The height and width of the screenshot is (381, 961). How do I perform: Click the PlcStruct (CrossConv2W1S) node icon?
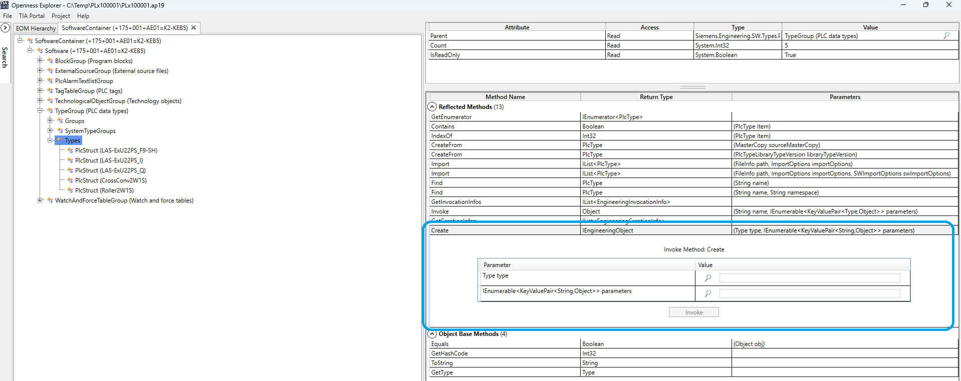tap(70, 180)
